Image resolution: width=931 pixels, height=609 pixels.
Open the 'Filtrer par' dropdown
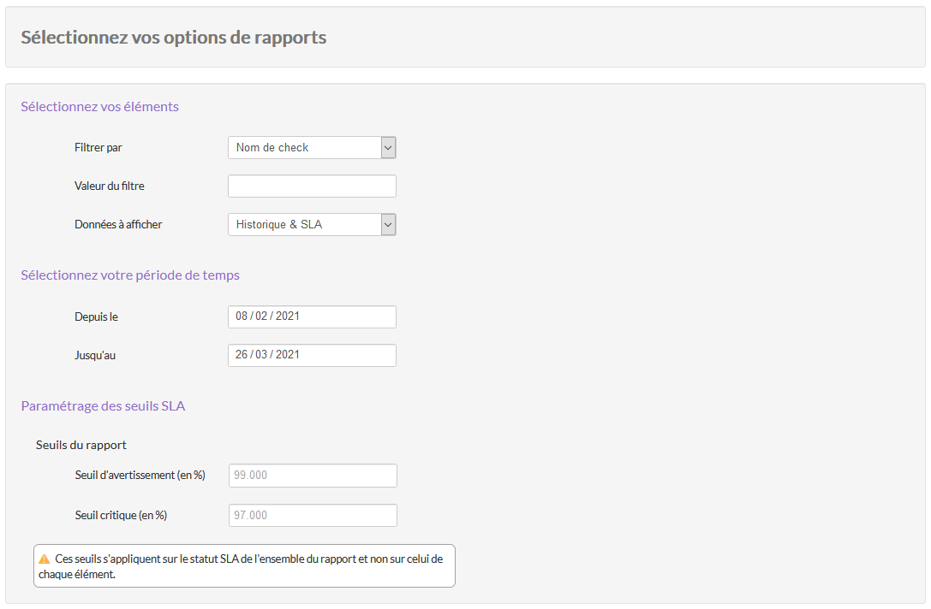point(311,148)
